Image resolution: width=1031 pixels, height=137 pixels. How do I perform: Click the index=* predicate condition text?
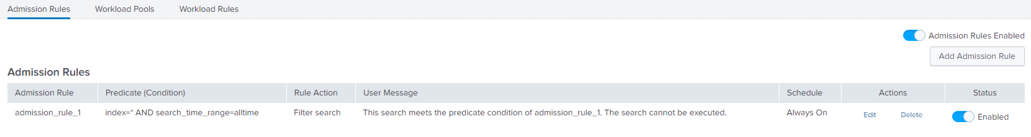point(182,113)
